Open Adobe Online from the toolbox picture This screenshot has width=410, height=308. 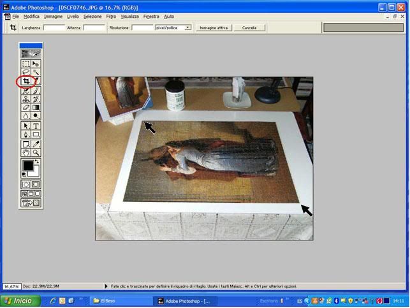(31, 54)
